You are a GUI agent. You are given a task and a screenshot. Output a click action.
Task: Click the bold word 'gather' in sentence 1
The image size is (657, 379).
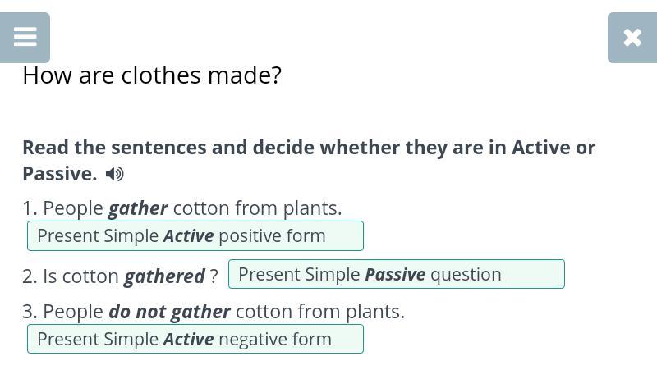coord(138,208)
